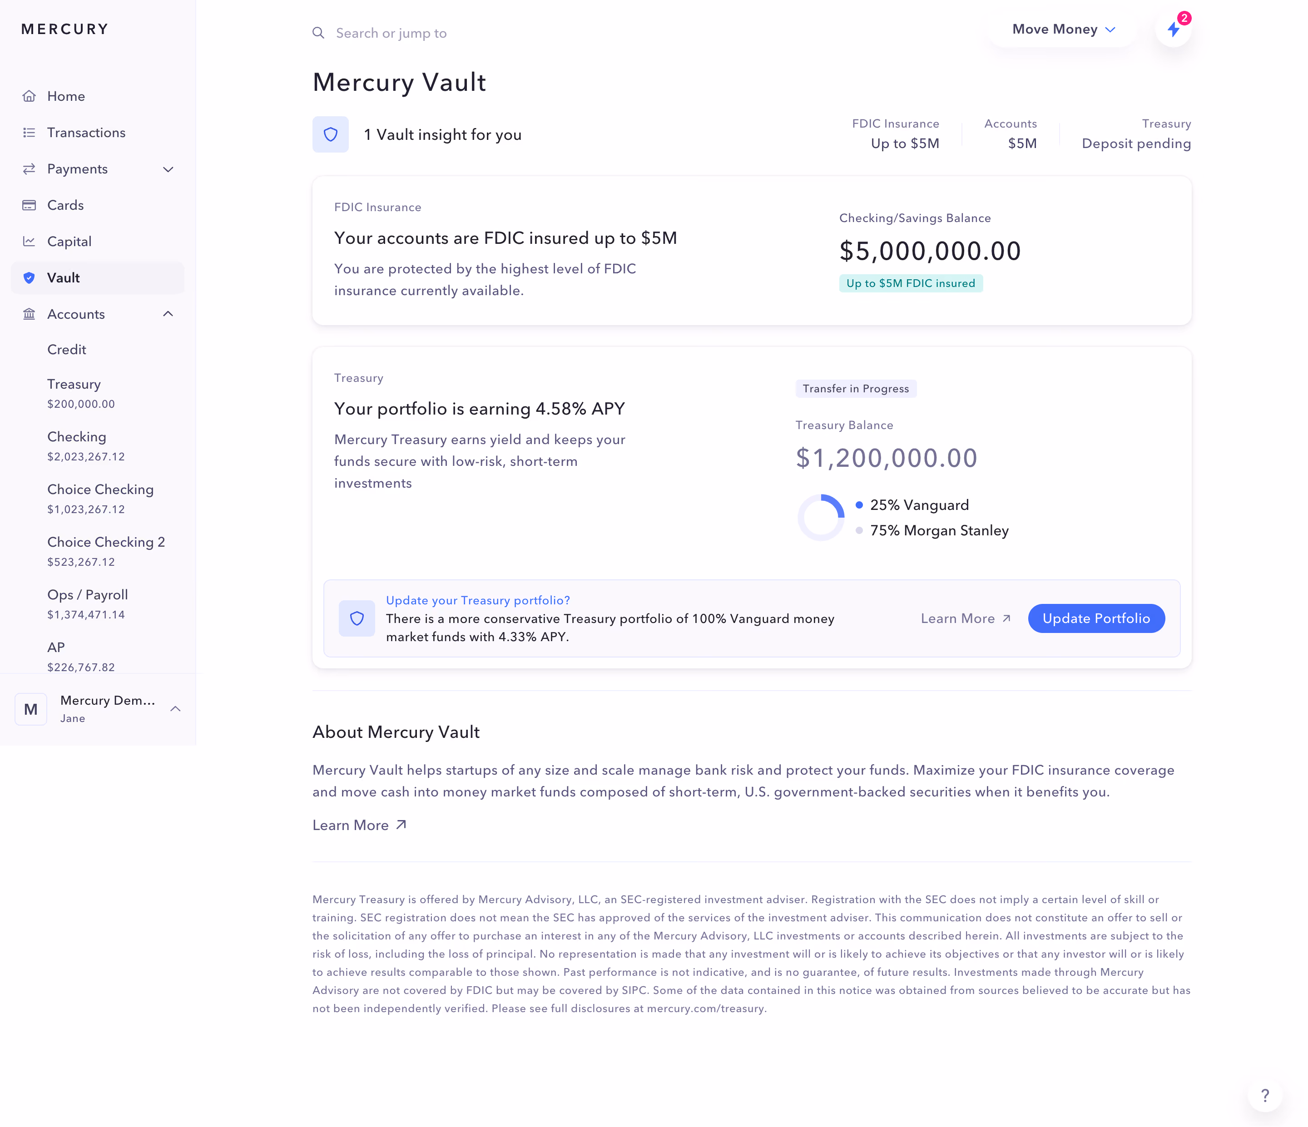The width and height of the screenshot is (1308, 1127).
Task: Click the 75% Morgan Stanley legend entry
Action: click(932, 531)
